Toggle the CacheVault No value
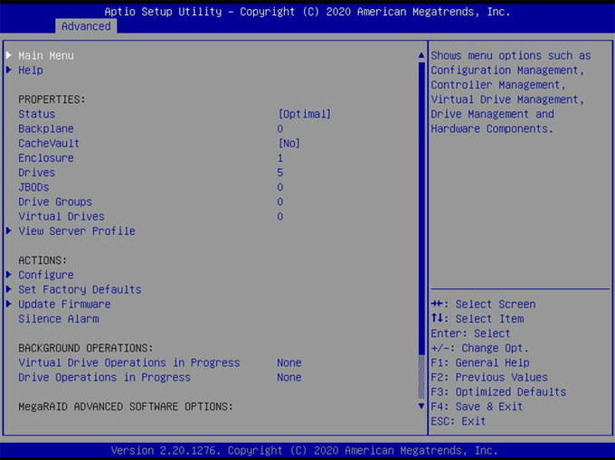Viewport: 615px width, 460px height. point(289,144)
